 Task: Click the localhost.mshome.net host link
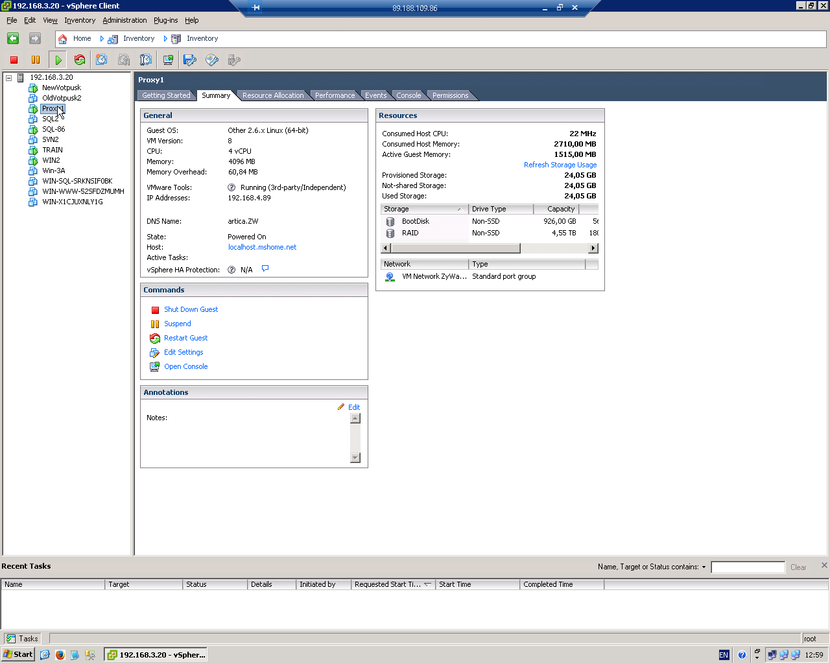262,247
